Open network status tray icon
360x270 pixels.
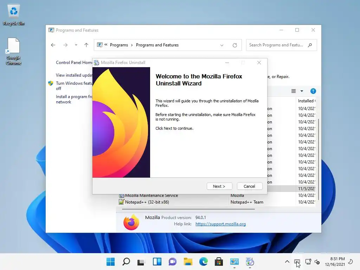tap(308, 262)
